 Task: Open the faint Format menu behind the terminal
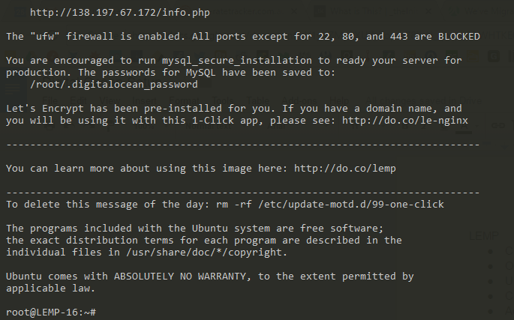(x=184, y=100)
